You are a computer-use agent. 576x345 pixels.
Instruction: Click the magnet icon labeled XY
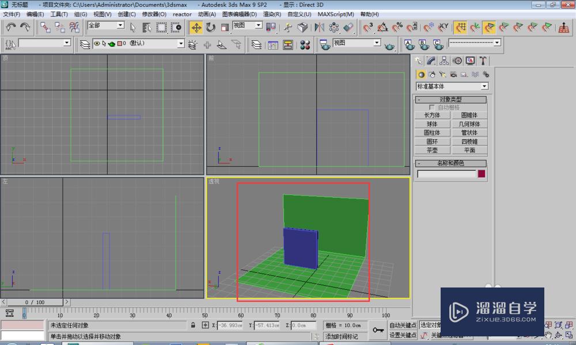point(444,28)
